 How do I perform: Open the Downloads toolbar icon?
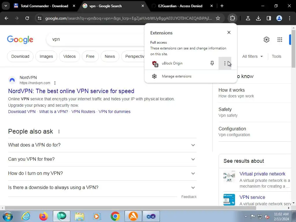pyautogui.click(x=258, y=18)
